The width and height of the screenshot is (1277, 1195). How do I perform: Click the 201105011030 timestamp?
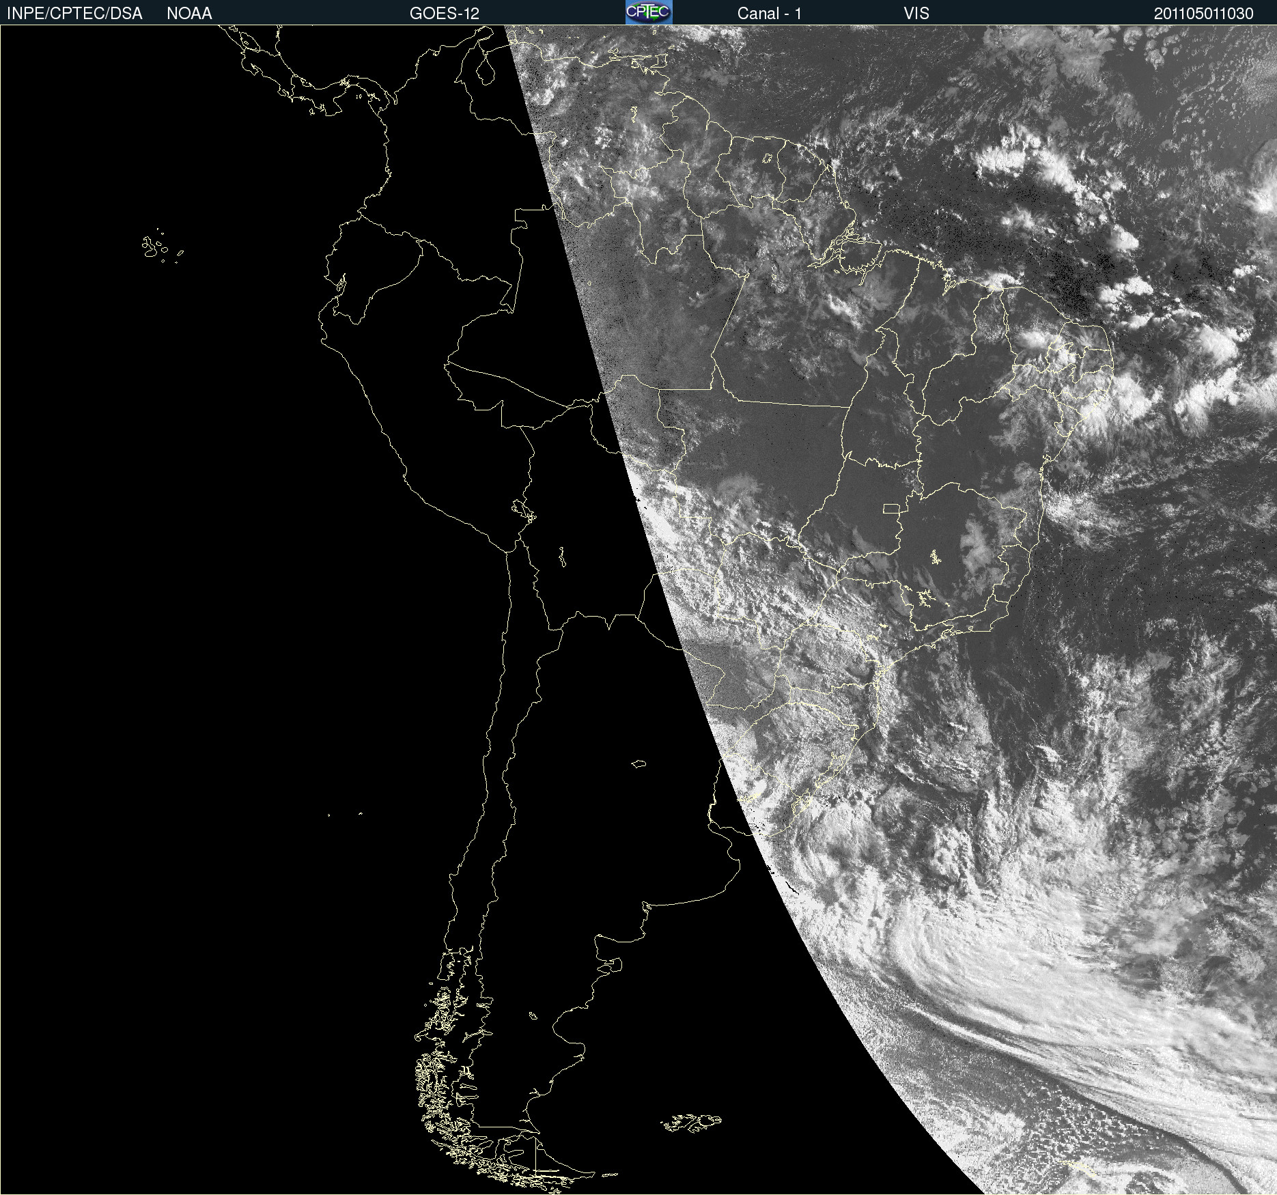tap(1204, 14)
